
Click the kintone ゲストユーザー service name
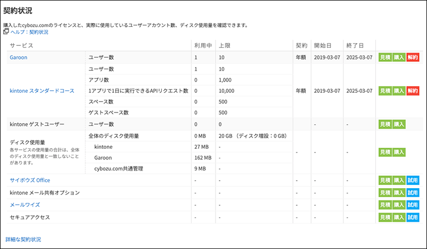click(37, 124)
